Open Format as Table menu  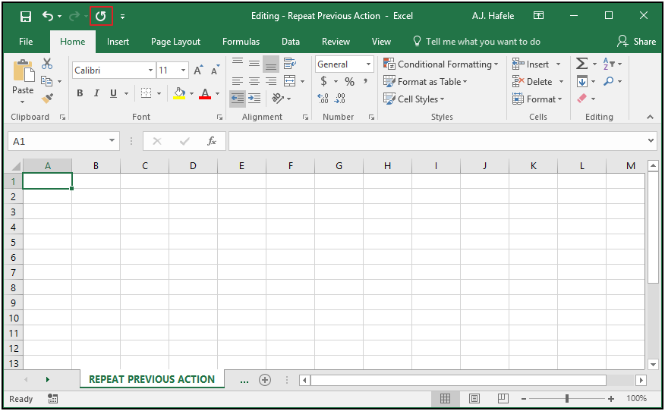pyautogui.click(x=425, y=81)
